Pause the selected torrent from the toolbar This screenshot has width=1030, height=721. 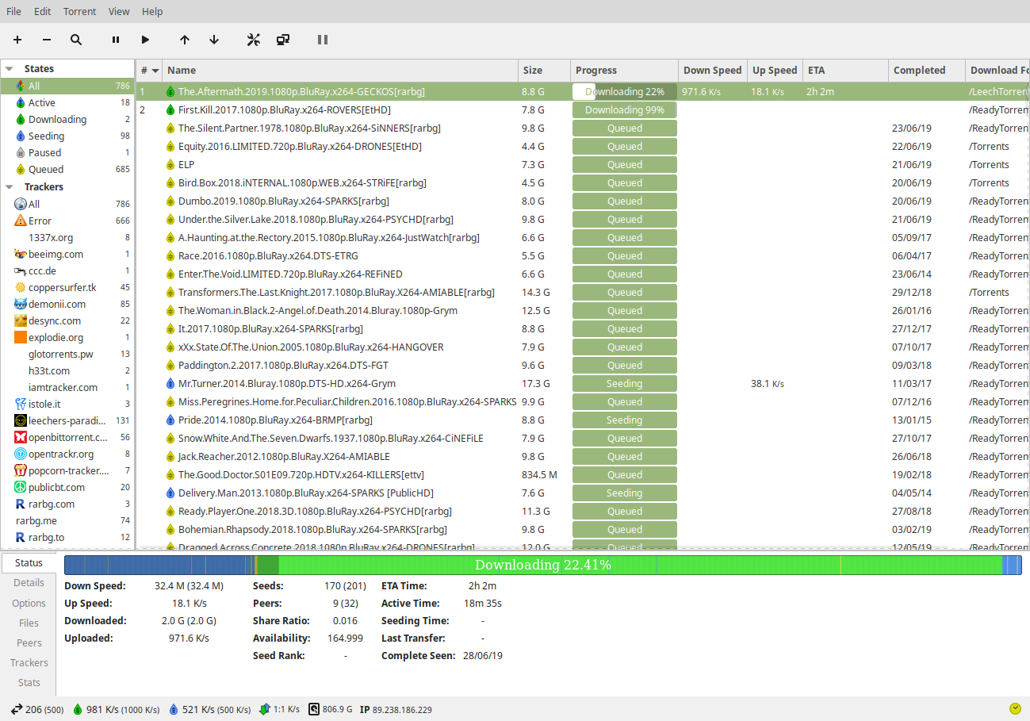tap(116, 40)
